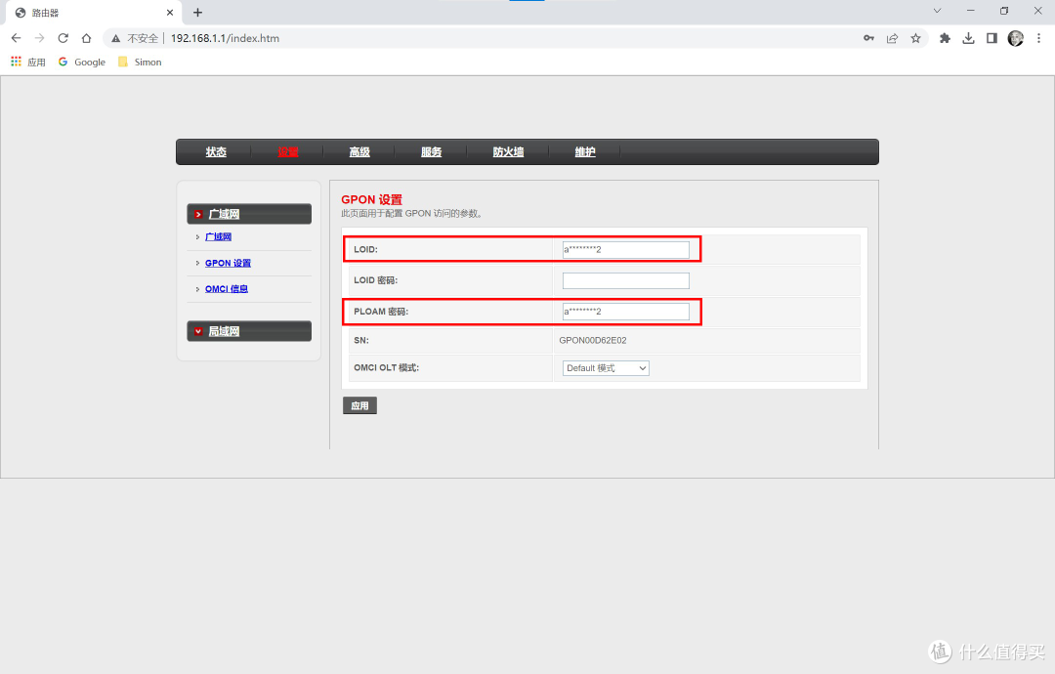Screen dimensions: 1055x674
Task: Close the 路由器 tab
Action: [x=170, y=12]
